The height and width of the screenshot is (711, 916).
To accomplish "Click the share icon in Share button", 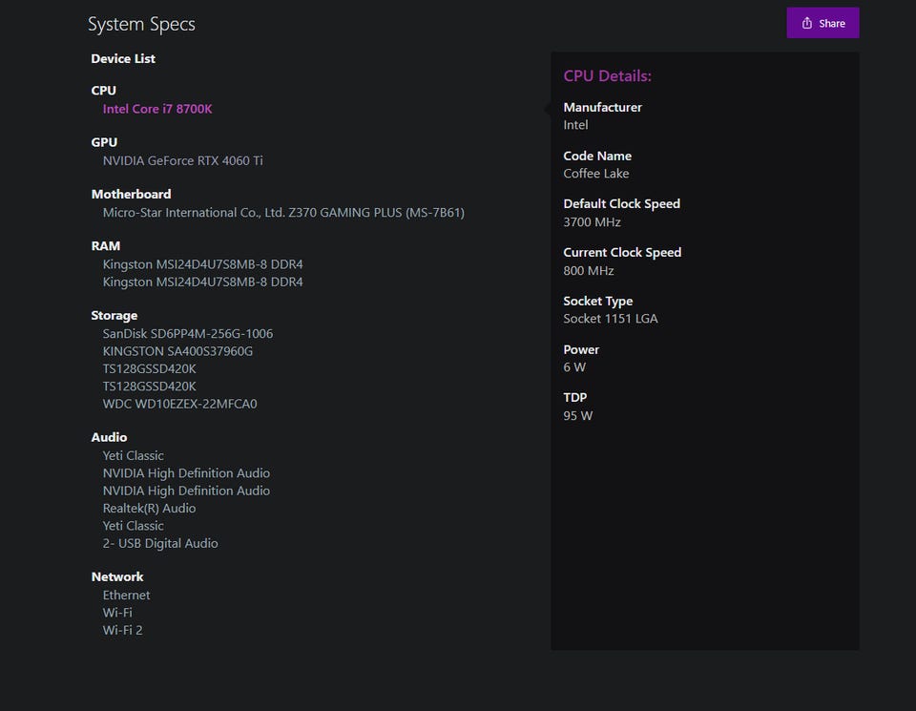I will click(x=807, y=23).
